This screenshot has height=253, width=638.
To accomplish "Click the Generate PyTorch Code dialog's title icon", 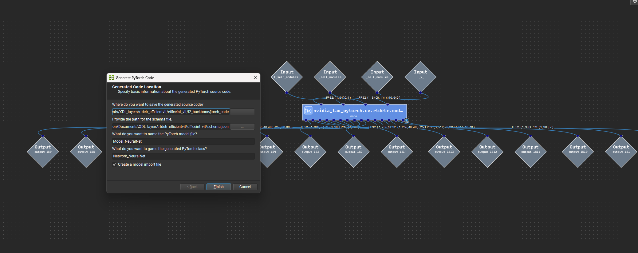I will tap(112, 77).
